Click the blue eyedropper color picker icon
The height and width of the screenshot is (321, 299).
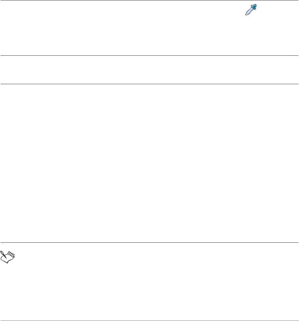pos(251,9)
